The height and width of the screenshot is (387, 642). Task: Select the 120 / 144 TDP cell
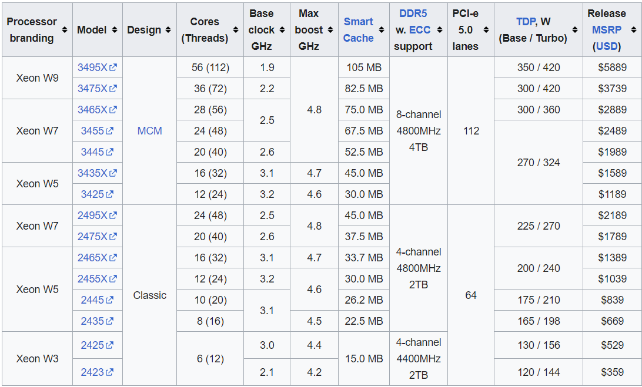tap(539, 372)
